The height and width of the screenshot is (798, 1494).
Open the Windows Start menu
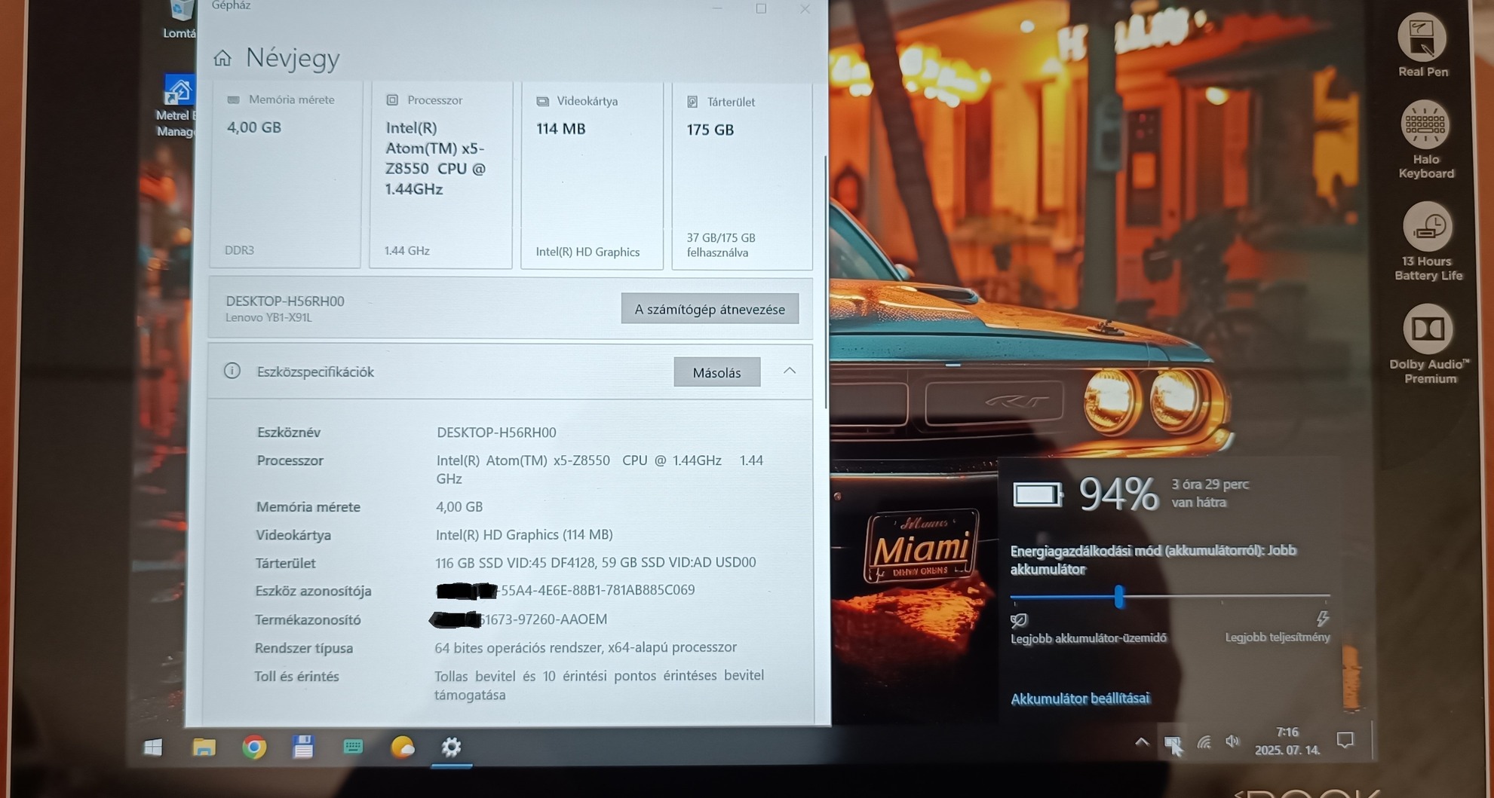153,746
